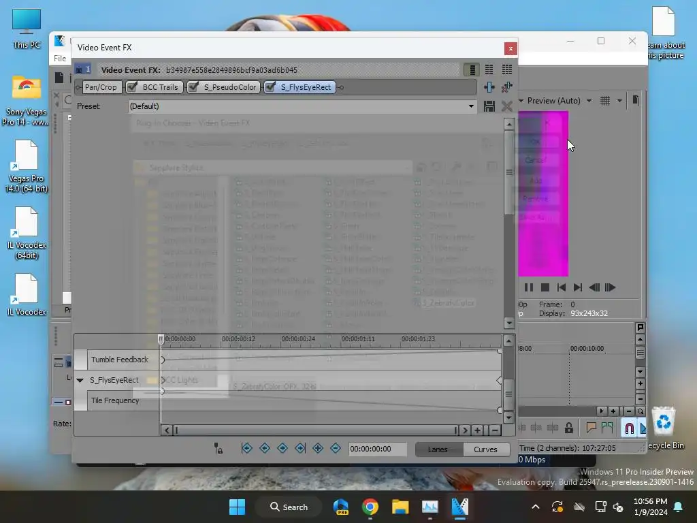The height and width of the screenshot is (523, 697).
Task: Open Preview (Auto) quality dropdown
Action: point(589,101)
